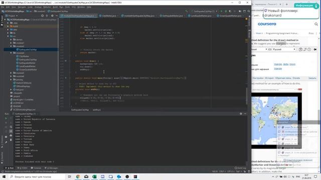Screen dimensions: 321x180
Task: Open the File menu
Action: [x=3, y=7]
